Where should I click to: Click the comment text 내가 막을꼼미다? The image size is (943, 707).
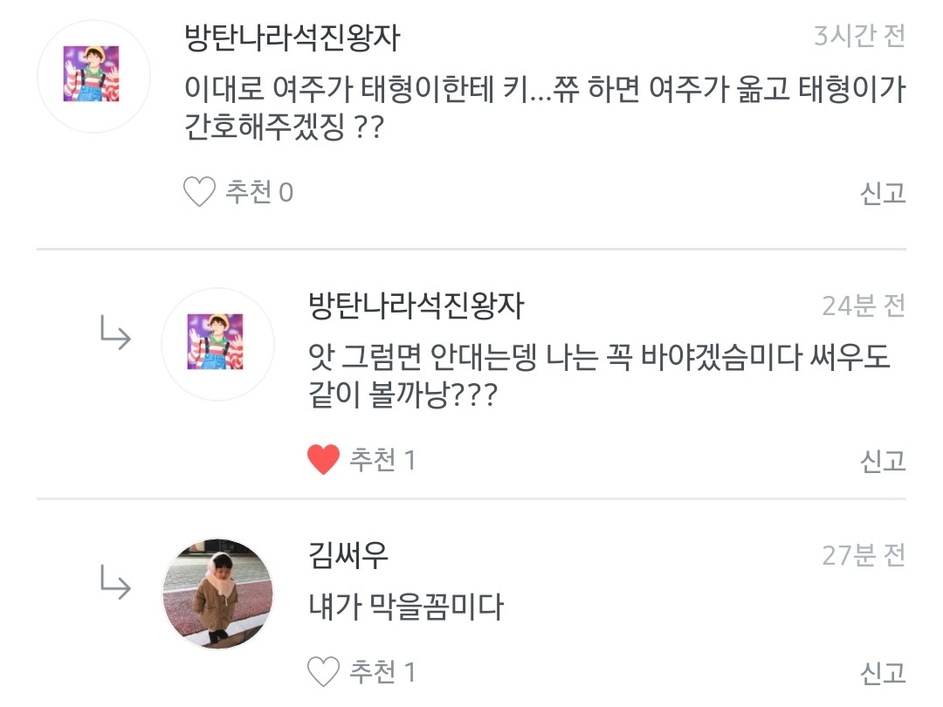tap(406, 607)
